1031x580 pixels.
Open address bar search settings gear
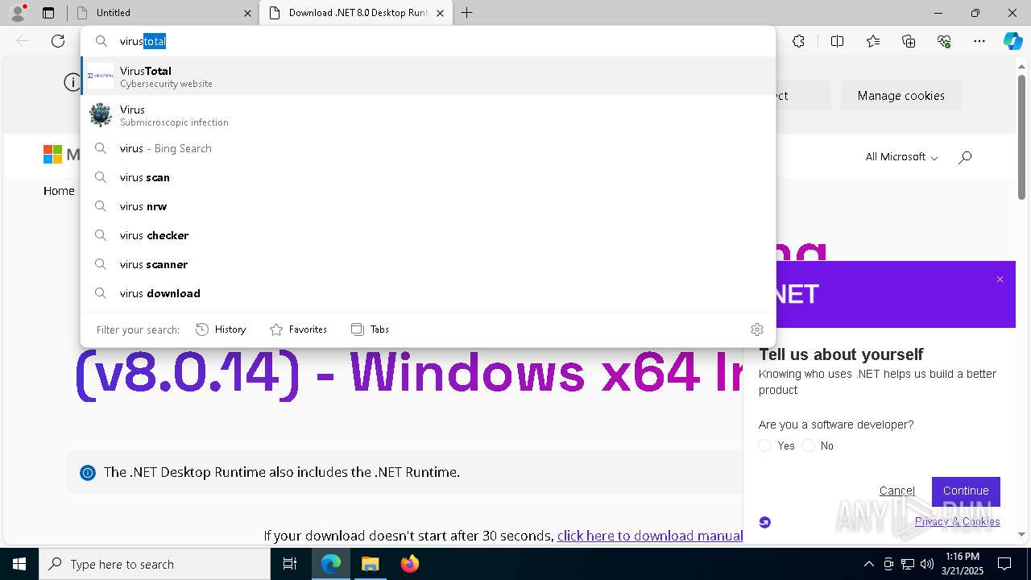(x=756, y=329)
